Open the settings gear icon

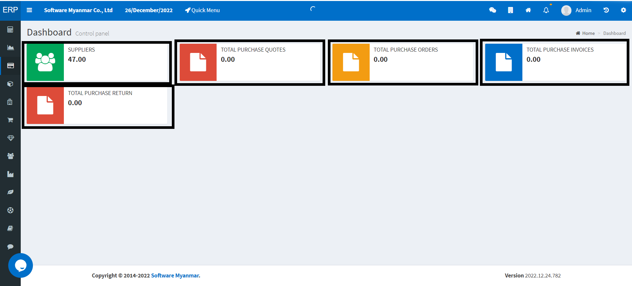[623, 10]
